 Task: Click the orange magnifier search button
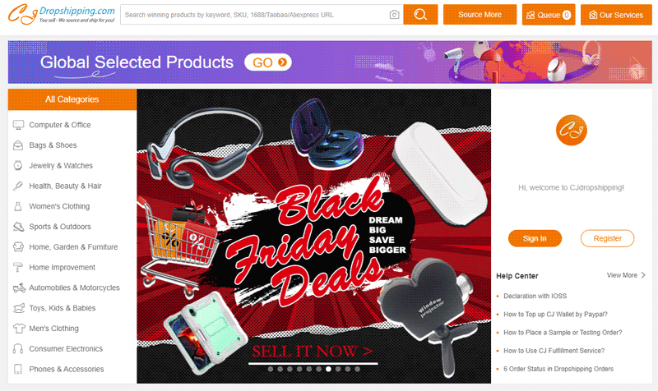click(x=420, y=15)
